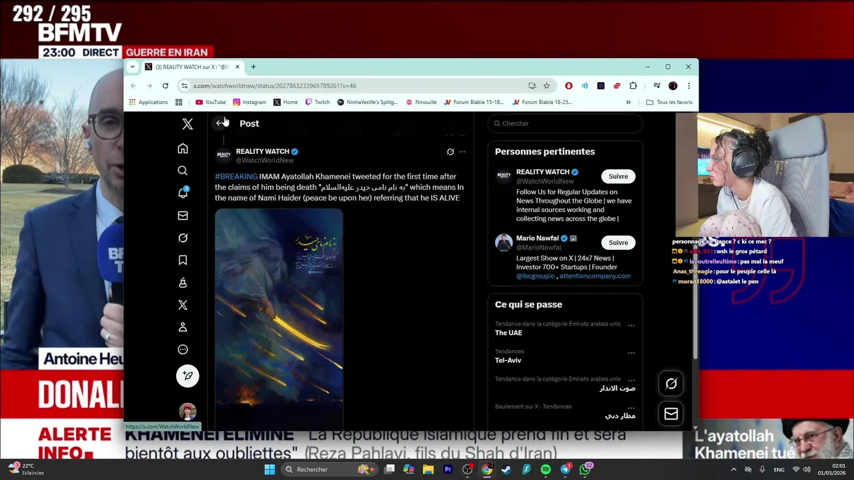Open volume control in system tray
Image resolution: width=854 pixels, height=480 pixels.
coord(807,469)
